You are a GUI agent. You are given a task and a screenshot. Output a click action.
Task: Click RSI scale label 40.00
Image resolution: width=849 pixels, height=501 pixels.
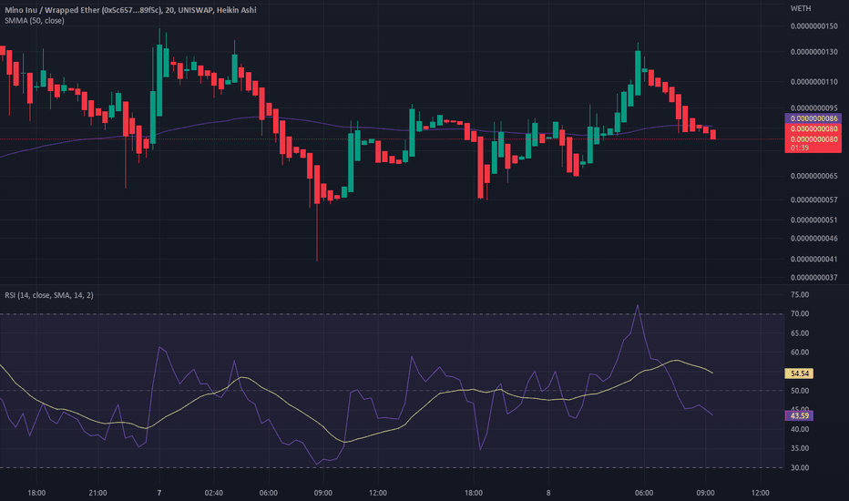[x=800, y=429]
